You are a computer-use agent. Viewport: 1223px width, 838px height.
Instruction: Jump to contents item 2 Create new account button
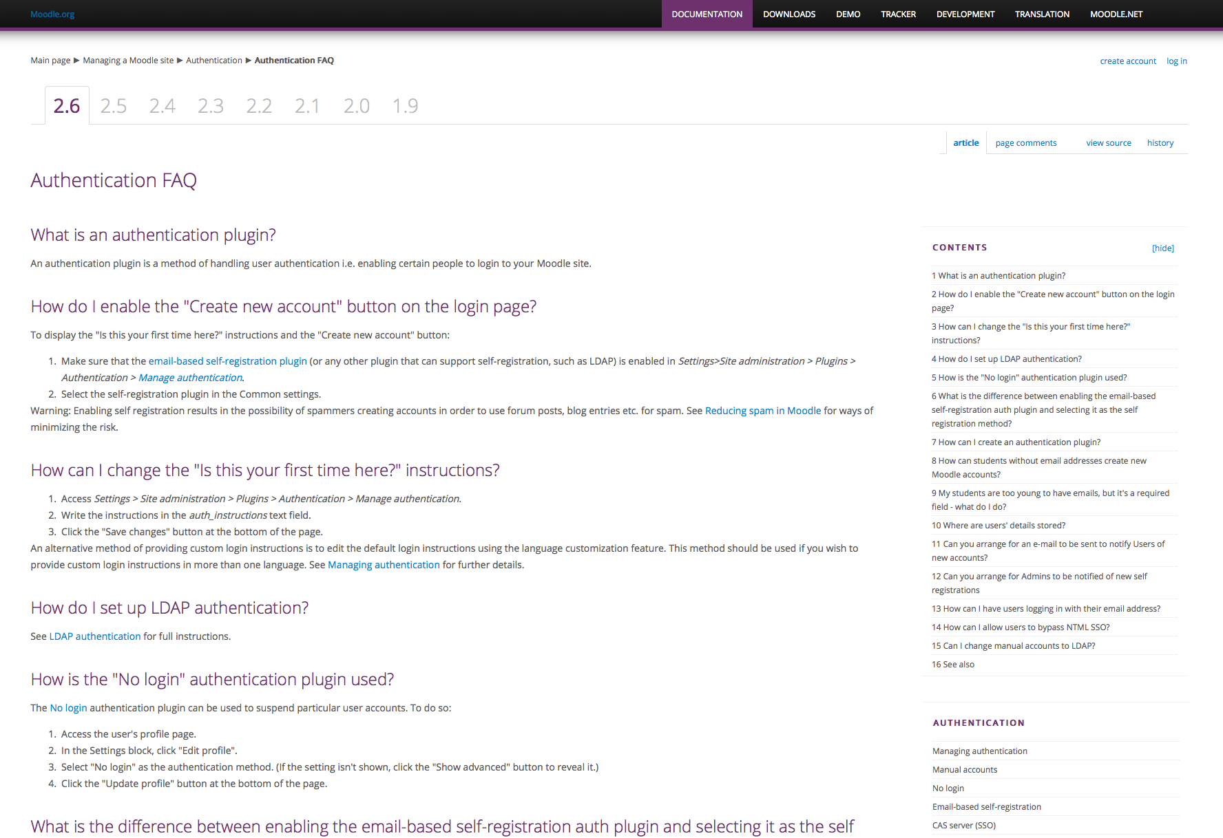1053,301
